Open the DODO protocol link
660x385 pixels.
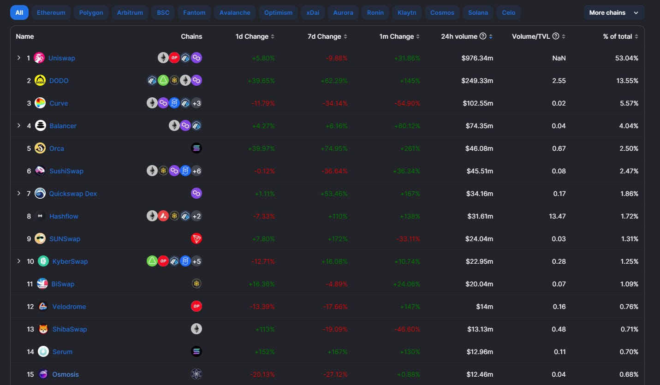pos(59,80)
